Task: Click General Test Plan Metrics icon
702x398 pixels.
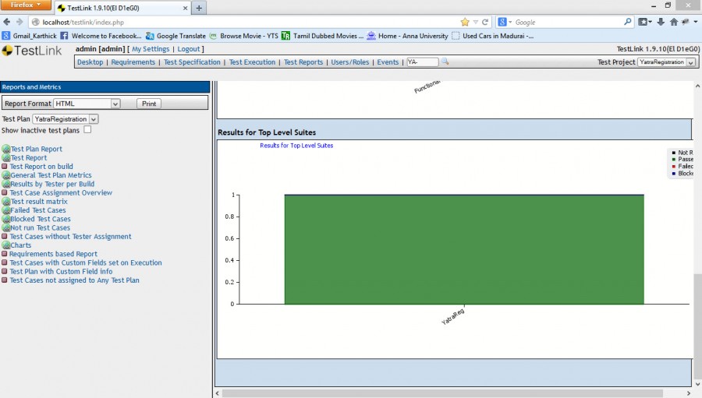Action: (x=5, y=175)
